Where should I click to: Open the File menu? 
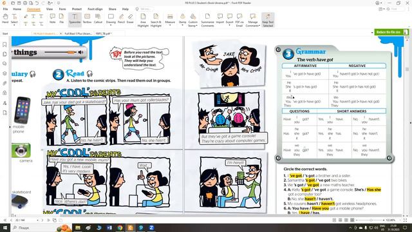click(x=5, y=9)
